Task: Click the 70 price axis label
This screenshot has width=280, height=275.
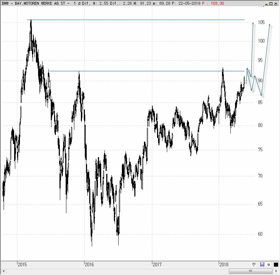Action: pos(260,176)
